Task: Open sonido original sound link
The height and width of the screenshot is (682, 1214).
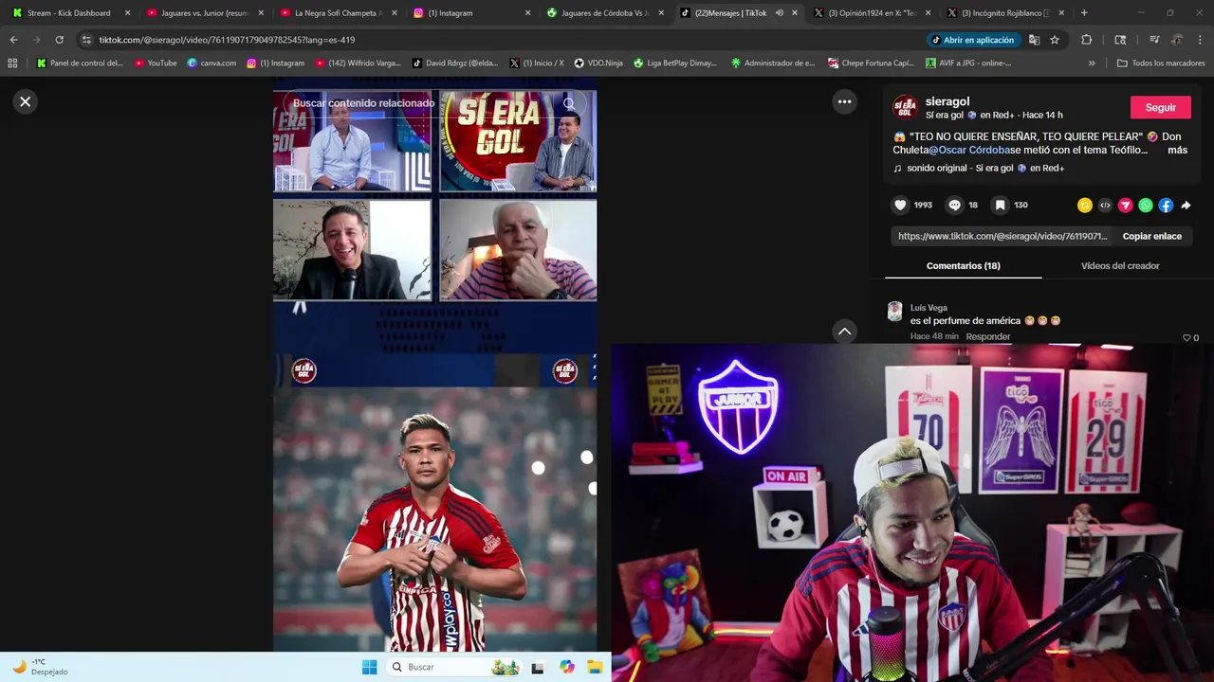Action: point(979,168)
